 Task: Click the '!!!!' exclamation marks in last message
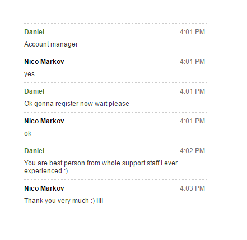(100, 201)
